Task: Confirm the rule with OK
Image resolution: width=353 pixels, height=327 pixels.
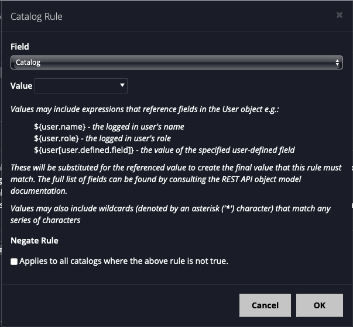Action: click(320, 305)
